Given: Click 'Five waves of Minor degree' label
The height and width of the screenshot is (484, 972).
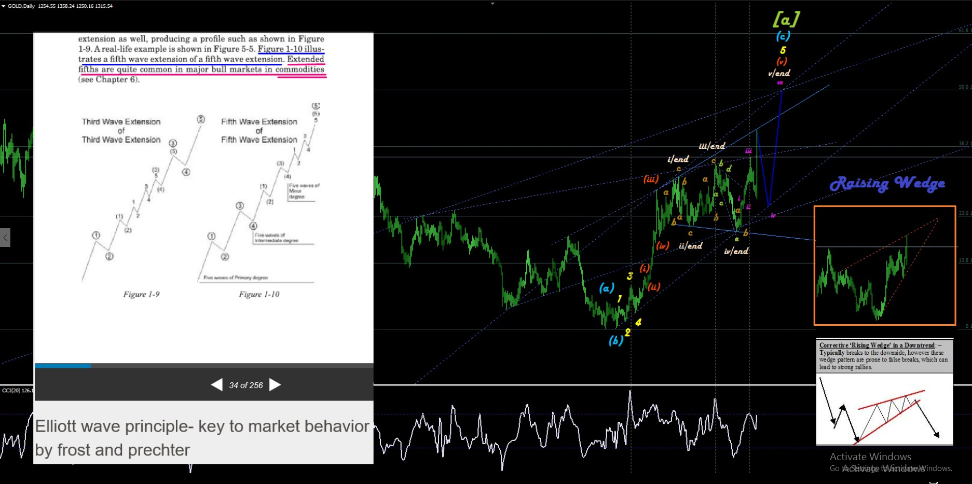Looking at the screenshot, I should point(304,191).
